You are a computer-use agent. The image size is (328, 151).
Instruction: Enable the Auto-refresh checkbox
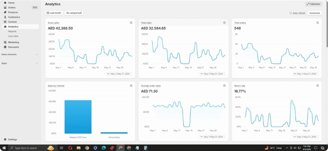click(291, 13)
